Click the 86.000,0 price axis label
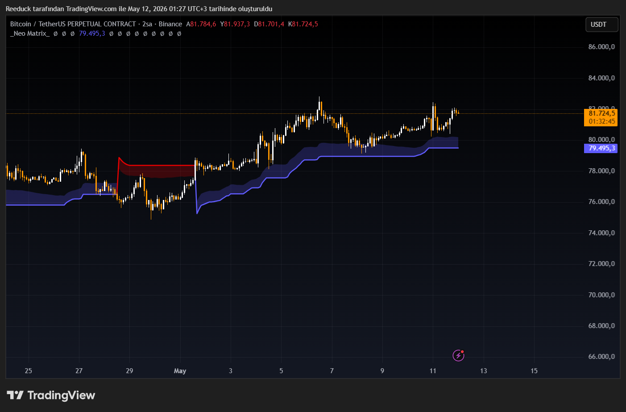The image size is (626, 412). pyautogui.click(x=601, y=47)
